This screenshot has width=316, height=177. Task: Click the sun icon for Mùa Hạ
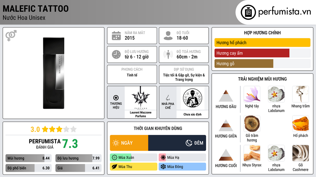[x=163, y=158]
